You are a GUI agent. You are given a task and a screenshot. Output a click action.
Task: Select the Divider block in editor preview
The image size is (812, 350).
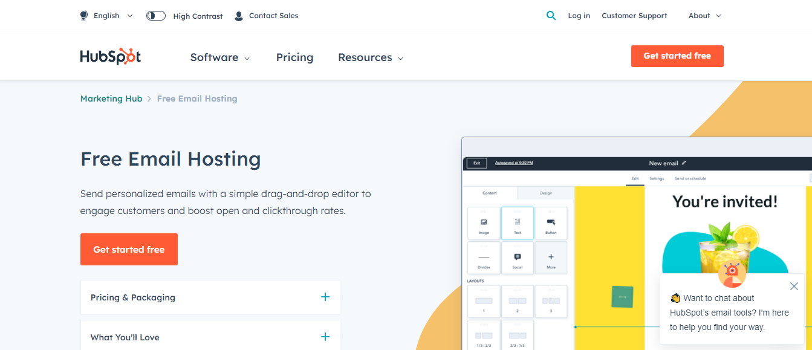(484, 258)
